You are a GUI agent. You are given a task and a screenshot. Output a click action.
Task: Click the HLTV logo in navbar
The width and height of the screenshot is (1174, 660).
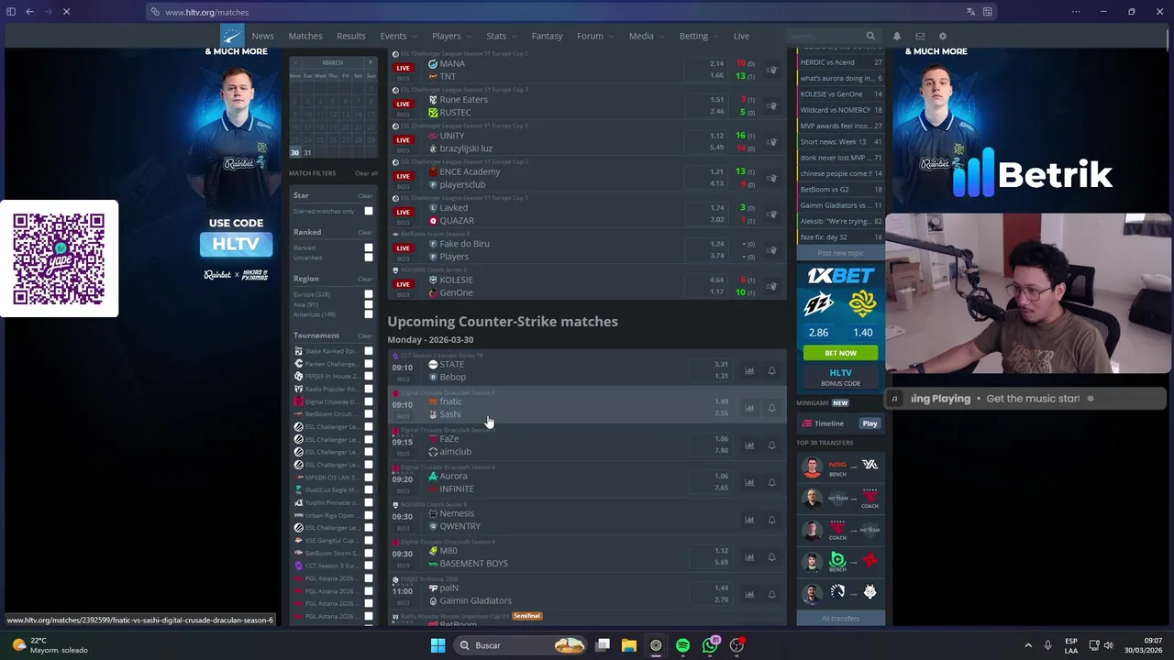point(231,36)
